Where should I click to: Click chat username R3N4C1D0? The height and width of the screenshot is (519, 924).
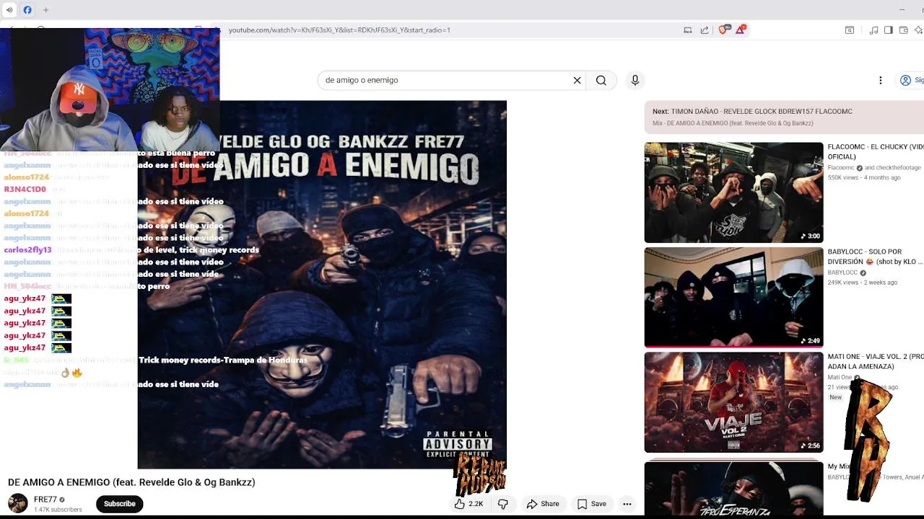pos(25,190)
